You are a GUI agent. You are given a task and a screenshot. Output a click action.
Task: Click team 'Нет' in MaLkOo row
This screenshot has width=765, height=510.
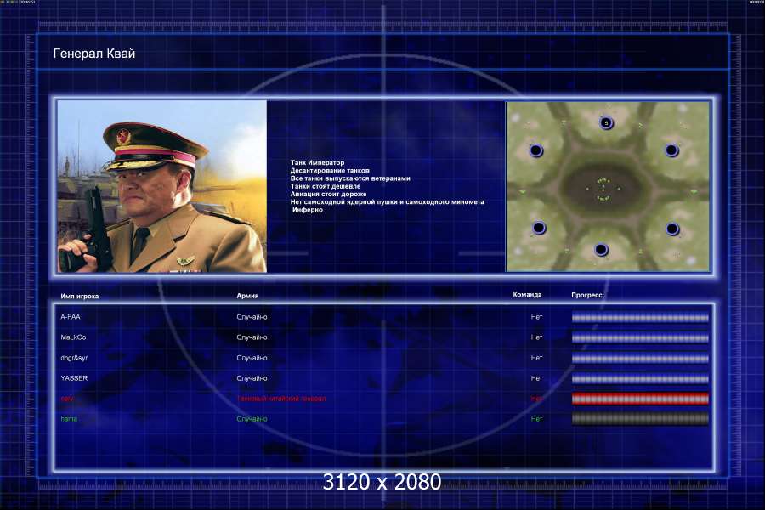tap(536, 337)
